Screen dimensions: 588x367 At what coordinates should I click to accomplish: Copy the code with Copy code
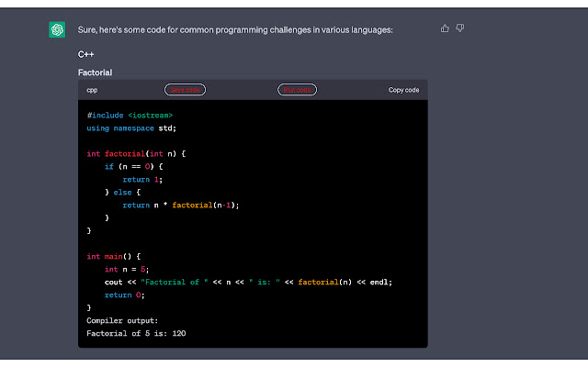[x=403, y=90]
